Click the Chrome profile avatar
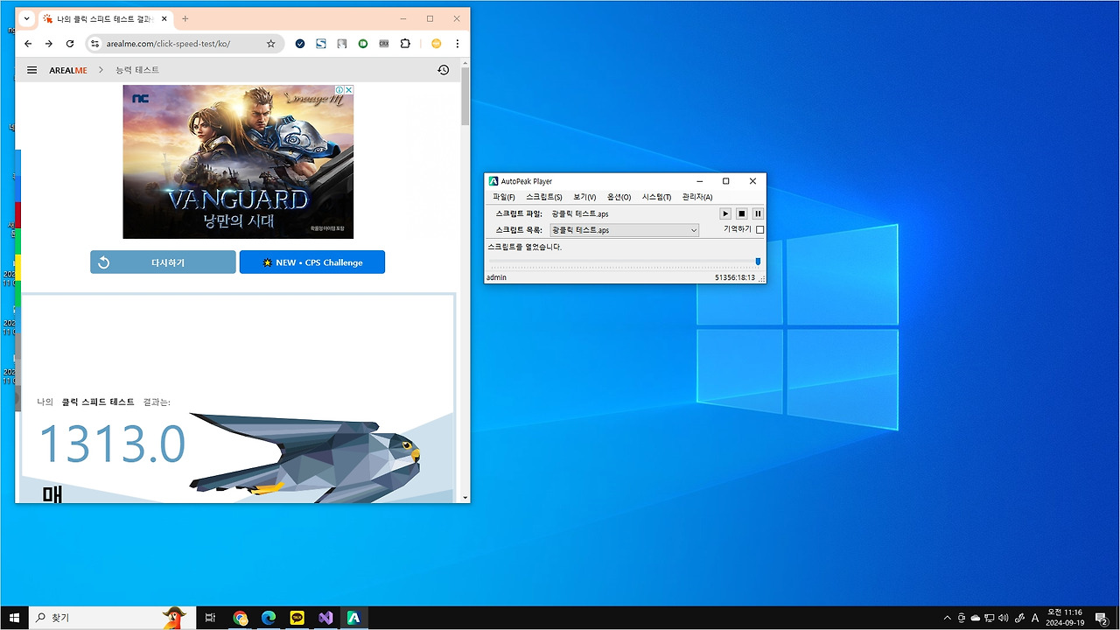Image resolution: width=1120 pixels, height=630 pixels. [436, 44]
